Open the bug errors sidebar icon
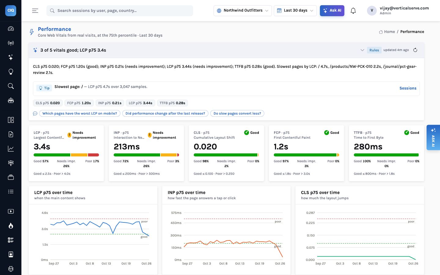The height and width of the screenshot is (275, 440). [x=11, y=269]
